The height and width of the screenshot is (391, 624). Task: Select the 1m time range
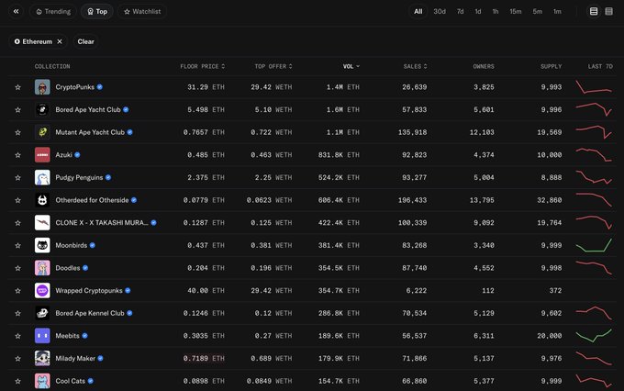point(557,12)
